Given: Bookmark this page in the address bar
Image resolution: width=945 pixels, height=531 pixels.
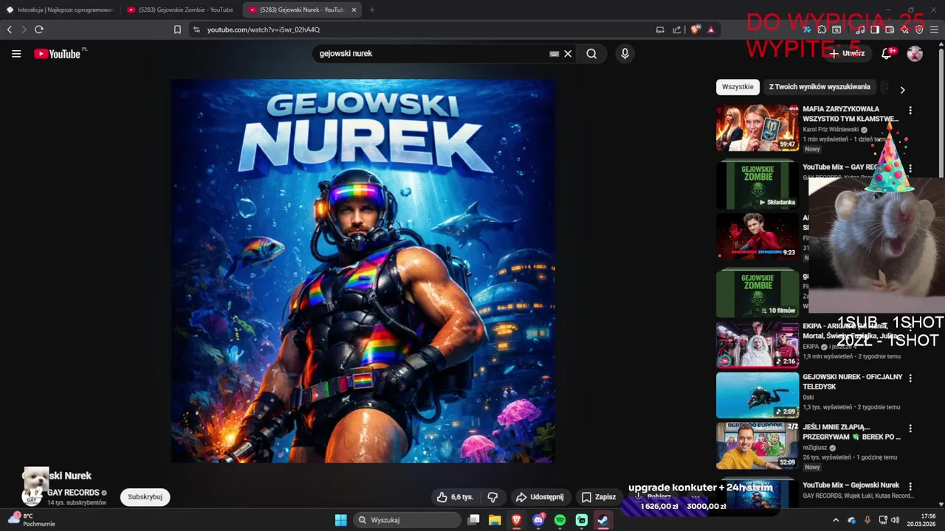Looking at the screenshot, I should tap(177, 29).
